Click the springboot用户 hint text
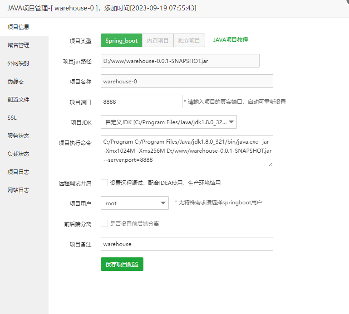Image resolution: width=349 pixels, height=314 pixels. click(218, 203)
